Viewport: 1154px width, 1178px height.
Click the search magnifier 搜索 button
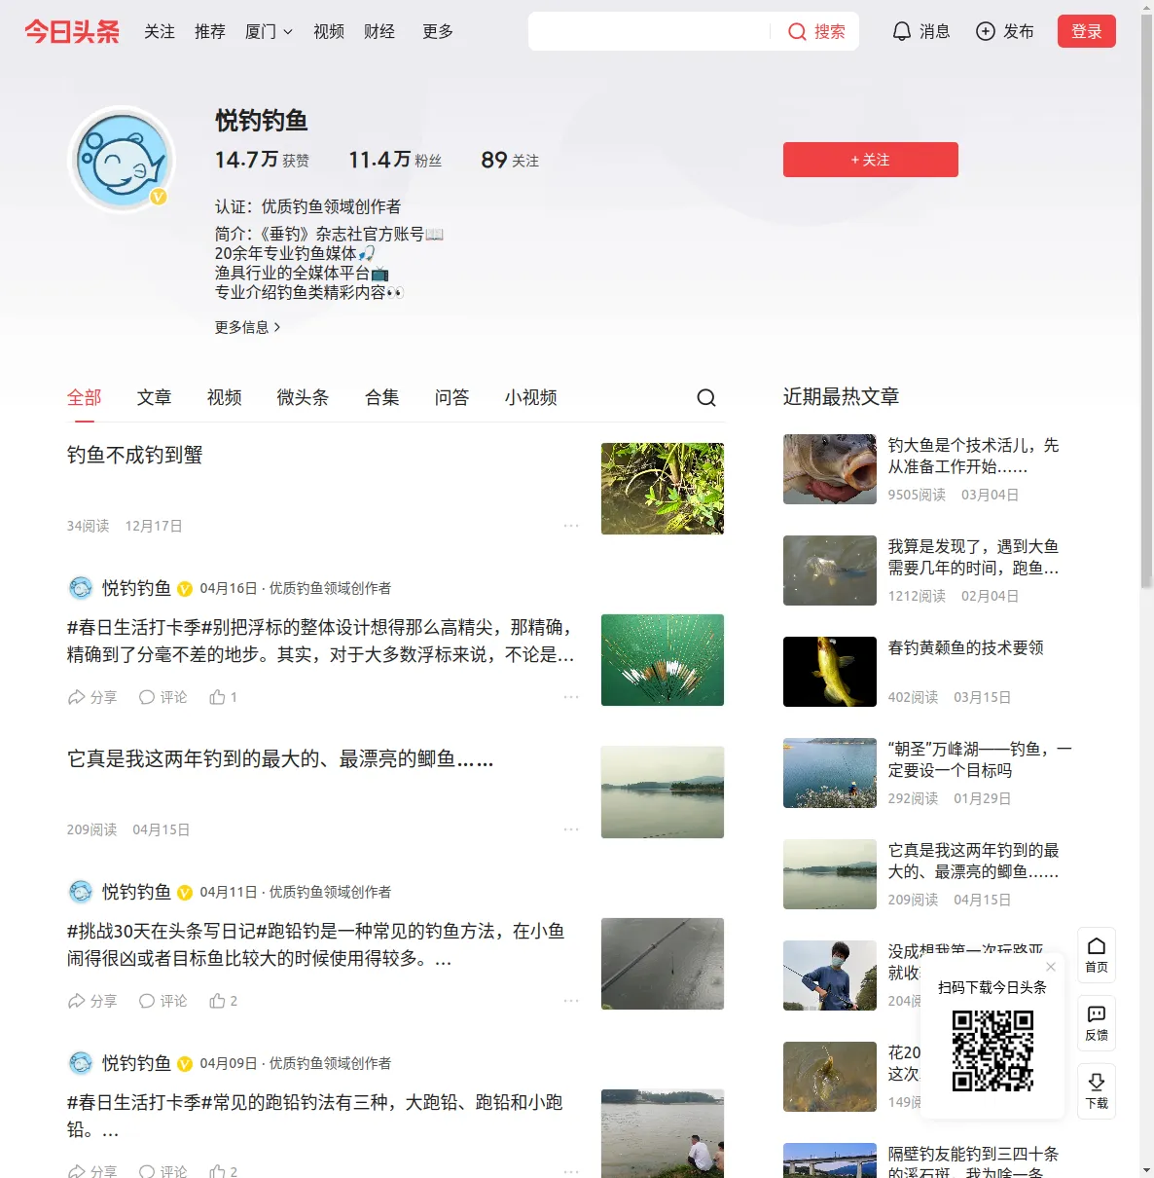pos(816,31)
